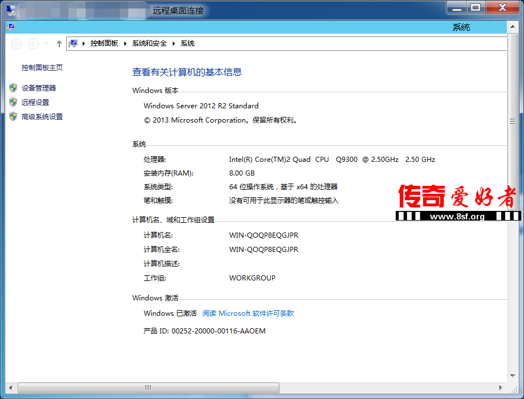The height and width of the screenshot is (399, 524).
Task: Read the Microsoft 软件许可条款 link
Action: [x=248, y=313]
